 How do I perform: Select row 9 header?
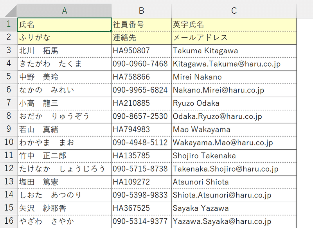pyautogui.click(x=9, y=130)
